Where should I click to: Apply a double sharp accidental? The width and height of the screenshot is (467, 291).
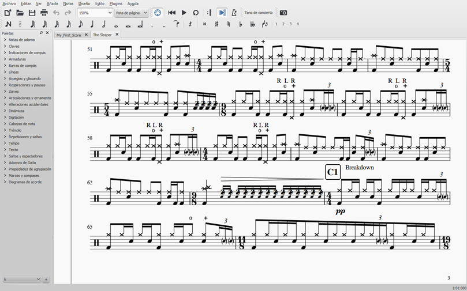(204, 24)
